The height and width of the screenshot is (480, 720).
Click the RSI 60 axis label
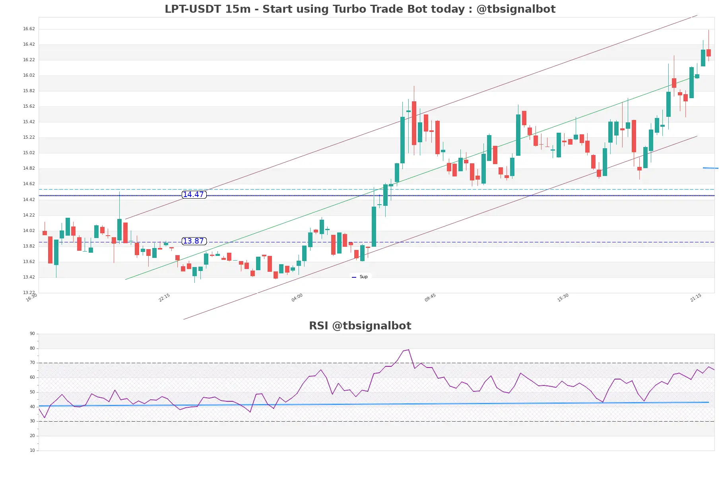(x=32, y=377)
